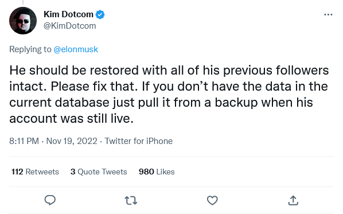Click the Kim Dotcom display name

(x=68, y=14)
